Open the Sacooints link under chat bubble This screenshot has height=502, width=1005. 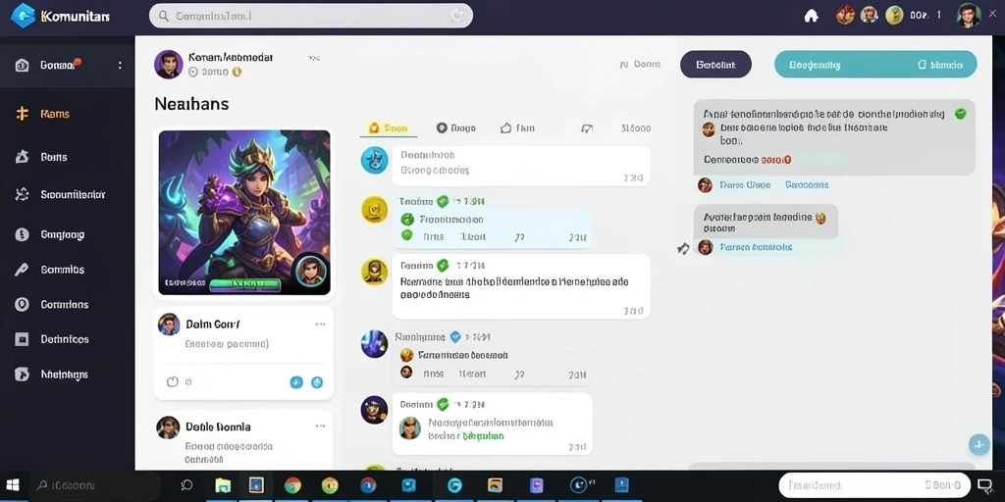[x=807, y=185]
